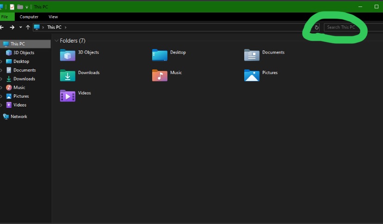The width and height of the screenshot is (383, 224).
Task: Open the Videos folder icon in main pane
Action: [68, 95]
